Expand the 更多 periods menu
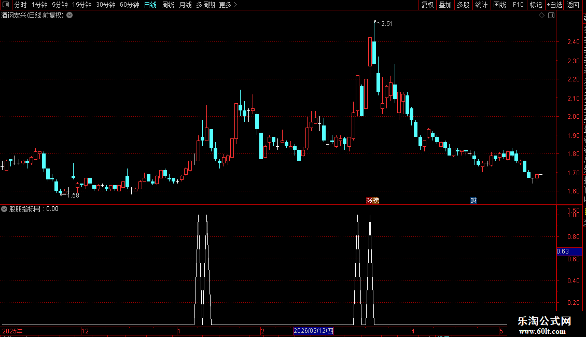Image resolution: width=586 pixels, height=337 pixels. 228,5
